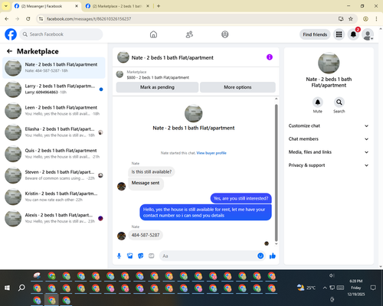Click More options button
Viewport: 383px width, 306px height.
[x=237, y=87]
